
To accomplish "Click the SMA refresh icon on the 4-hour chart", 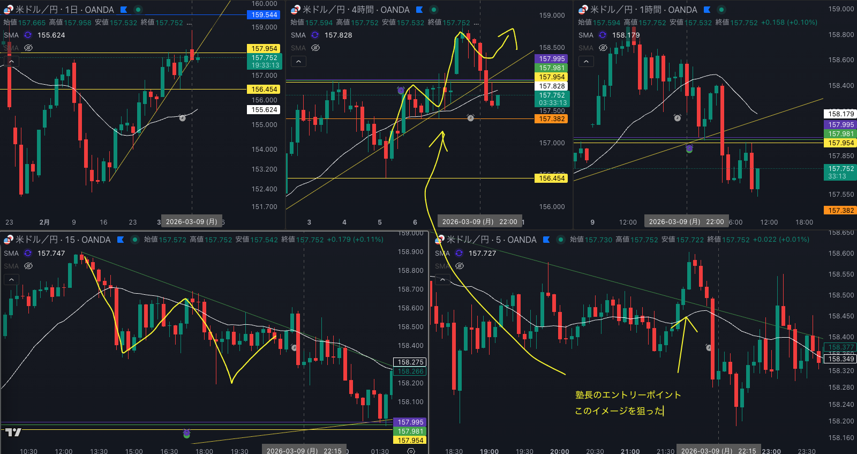I will [315, 35].
